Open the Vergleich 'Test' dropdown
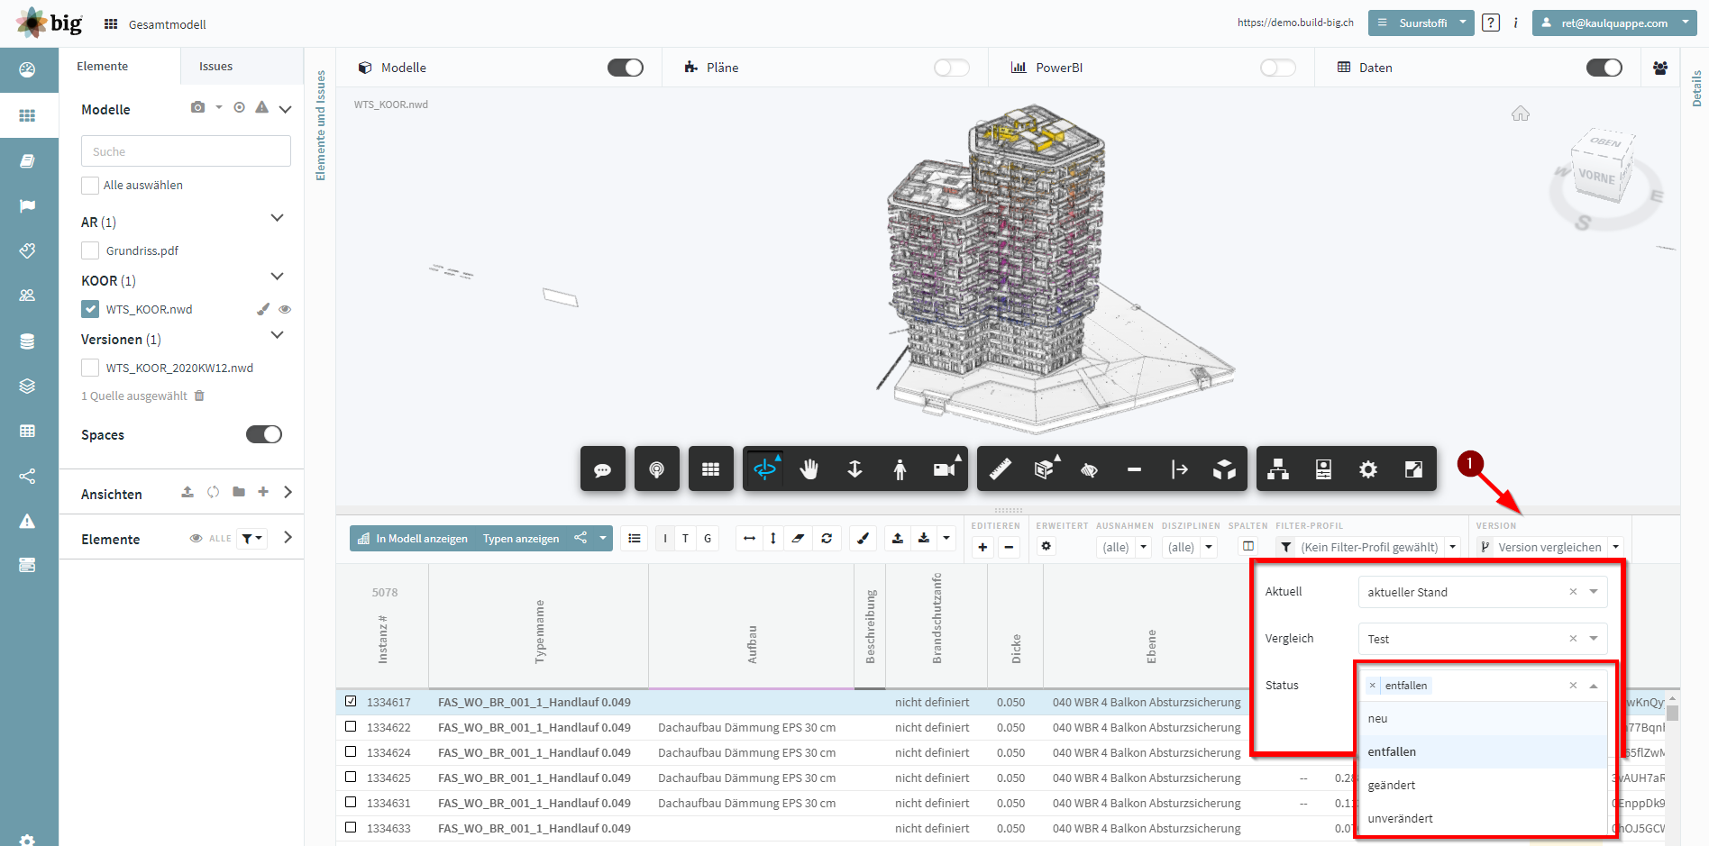This screenshot has height=846, width=1709. click(1482, 639)
